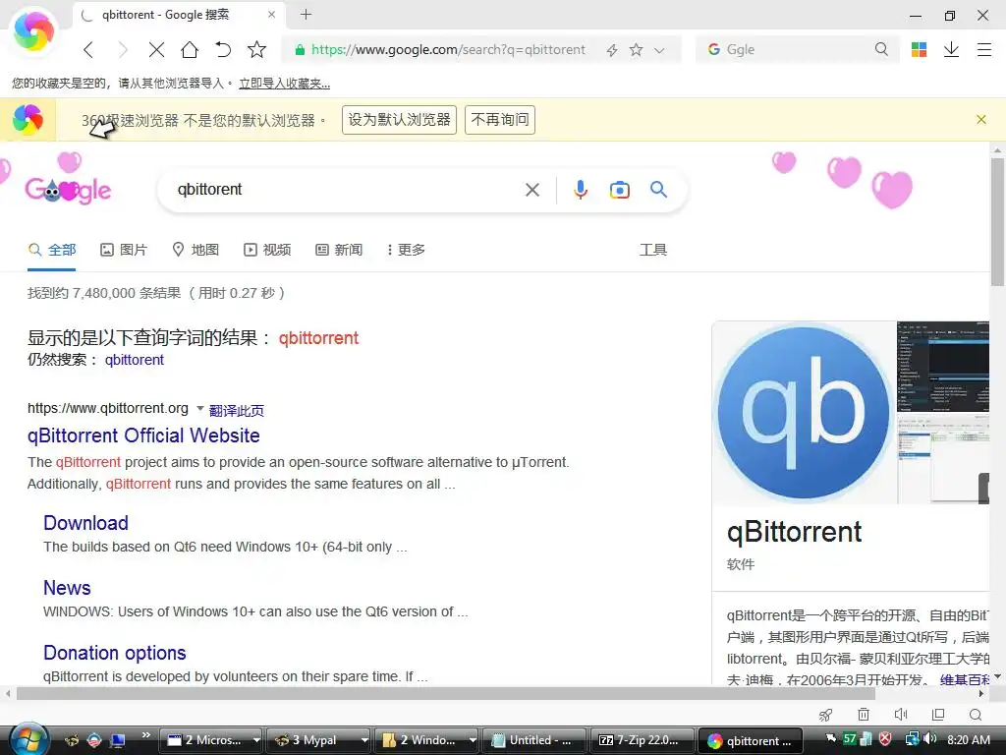
Task: Switch to Images results tab
Action: [124, 250]
